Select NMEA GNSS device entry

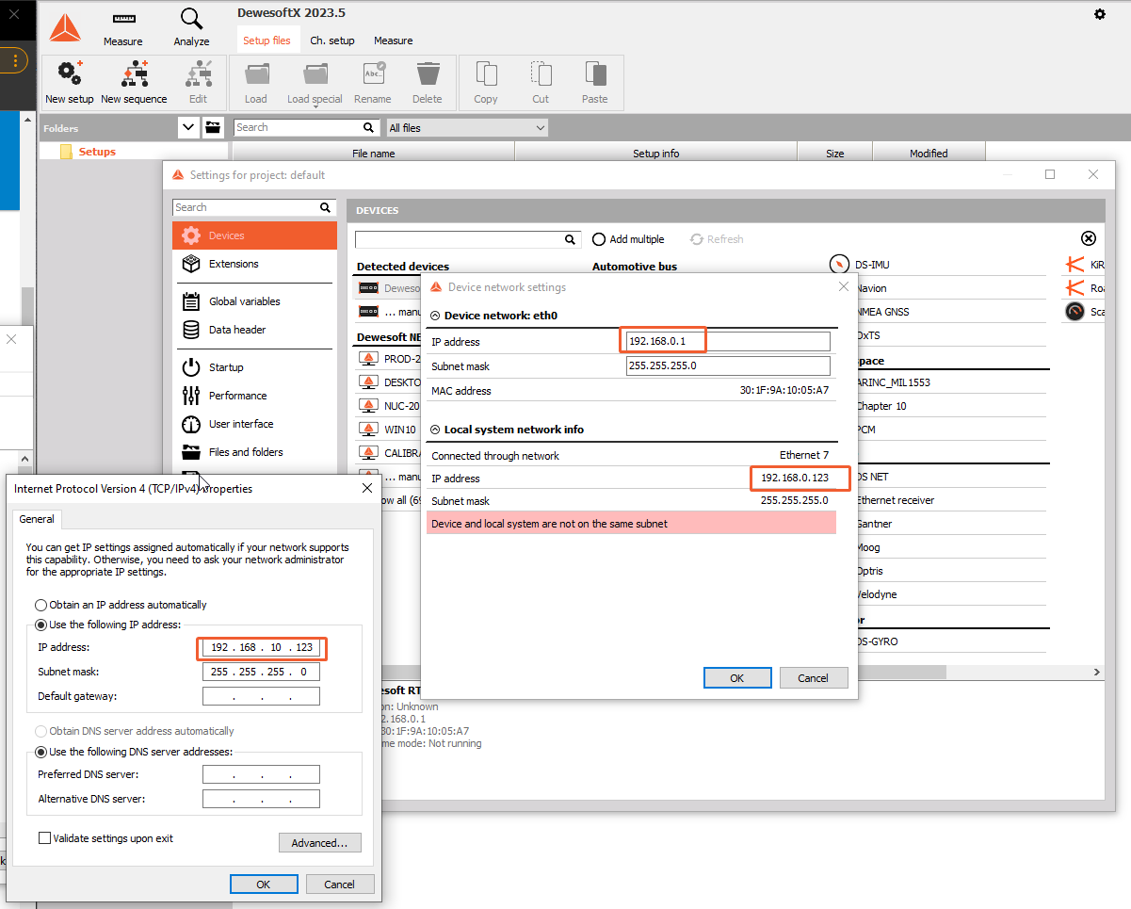883,312
